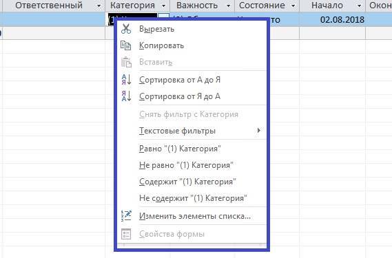Click the form properties icon
The image size is (392, 258).
click(x=126, y=234)
